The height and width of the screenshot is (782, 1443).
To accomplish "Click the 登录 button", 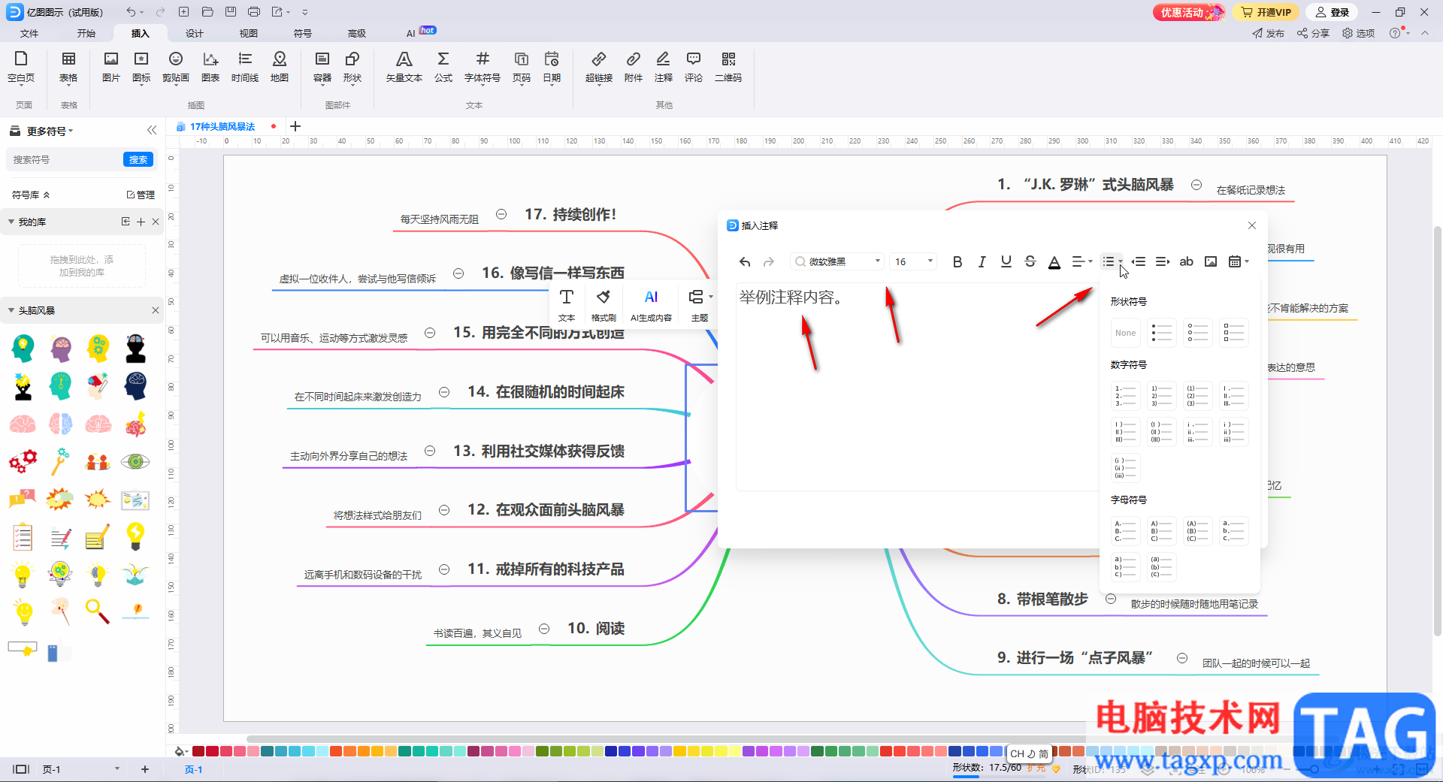I will pyautogui.click(x=1333, y=12).
